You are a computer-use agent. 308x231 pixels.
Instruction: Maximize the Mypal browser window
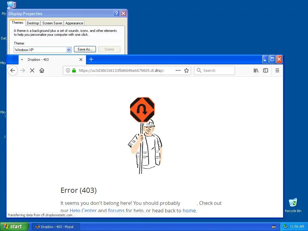[x=272, y=59]
